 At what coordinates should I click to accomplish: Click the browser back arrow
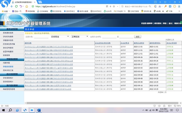[12, 6]
